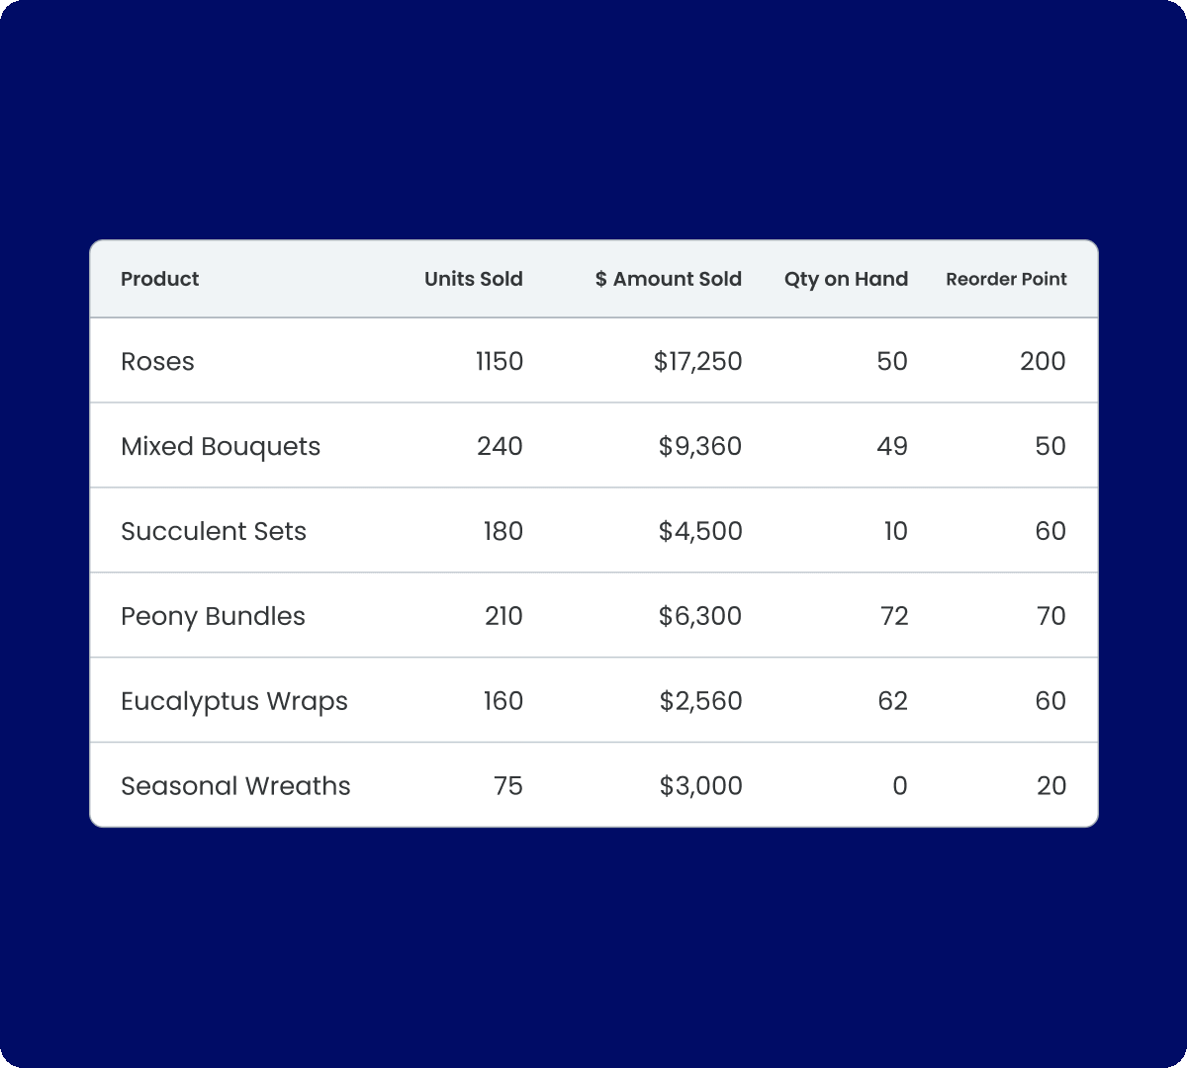Select the Peony Bundles product name
1187x1068 pixels.
[x=213, y=616]
